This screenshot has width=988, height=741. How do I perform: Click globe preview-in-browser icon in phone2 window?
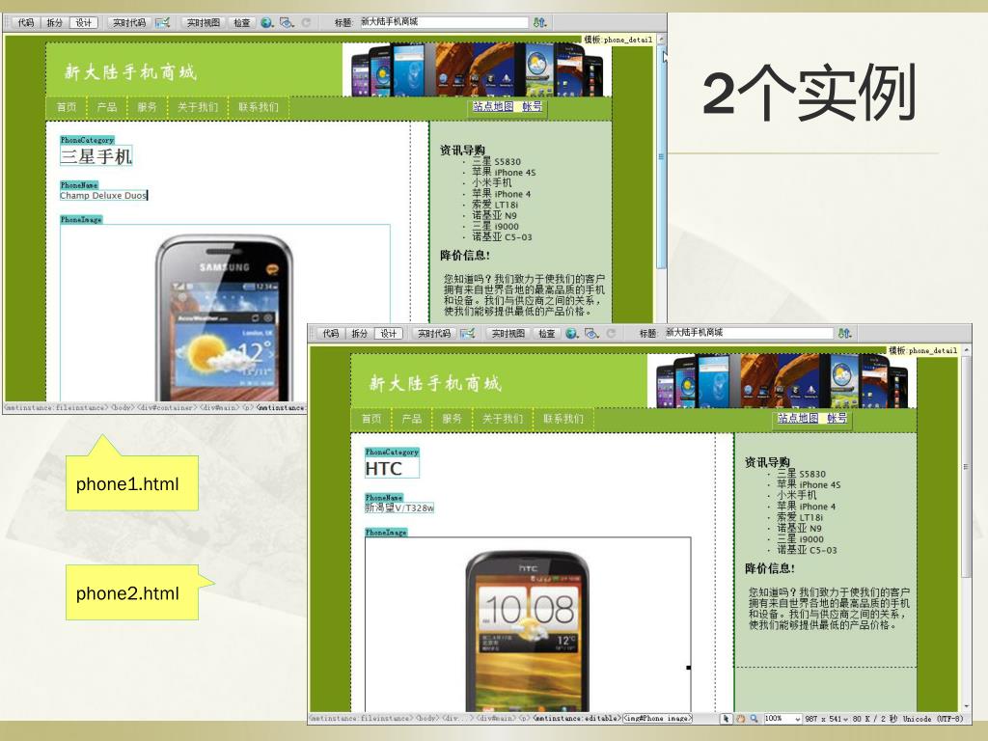(571, 333)
